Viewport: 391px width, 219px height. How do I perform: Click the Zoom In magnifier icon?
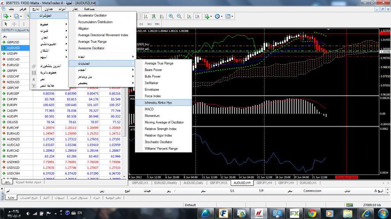[x=171, y=16]
